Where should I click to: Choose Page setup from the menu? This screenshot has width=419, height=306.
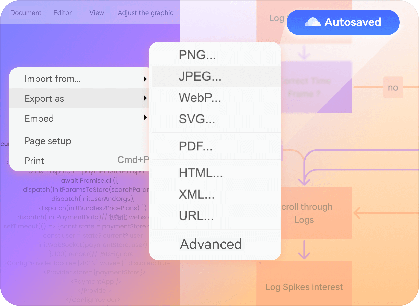coord(48,141)
